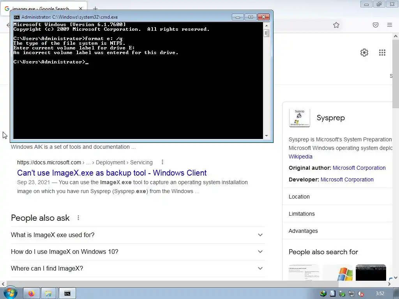Open "Can't use ImageX.exe as backup tool" result
The width and height of the screenshot is (399, 299).
[x=112, y=173]
